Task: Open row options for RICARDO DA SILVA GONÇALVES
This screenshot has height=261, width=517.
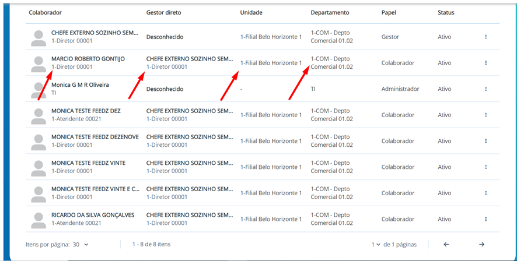Action: (485, 219)
